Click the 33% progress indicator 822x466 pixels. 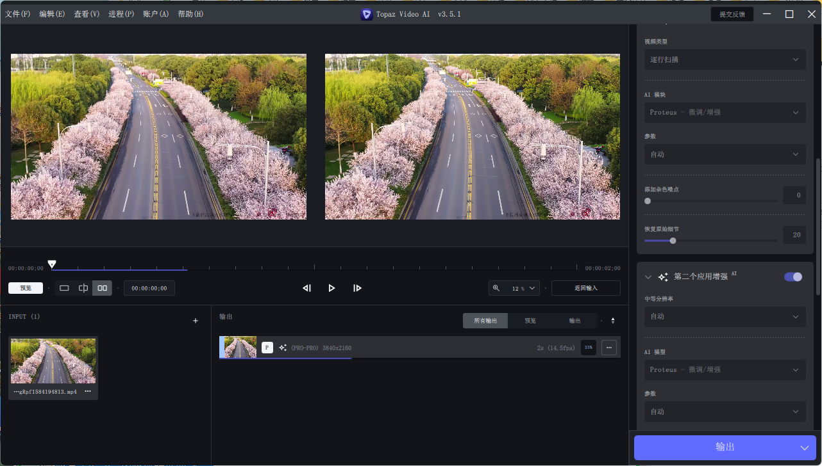[x=589, y=348]
